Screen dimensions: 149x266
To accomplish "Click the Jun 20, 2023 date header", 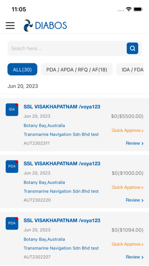I will coord(23,86).
